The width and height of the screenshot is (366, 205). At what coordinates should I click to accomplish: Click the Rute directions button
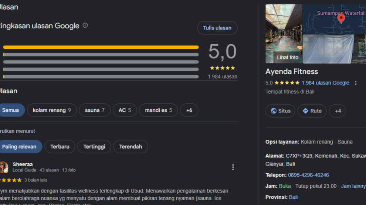pyautogui.click(x=312, y=111)
